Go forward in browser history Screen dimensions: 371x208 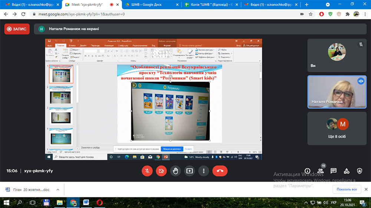point(15,14)
